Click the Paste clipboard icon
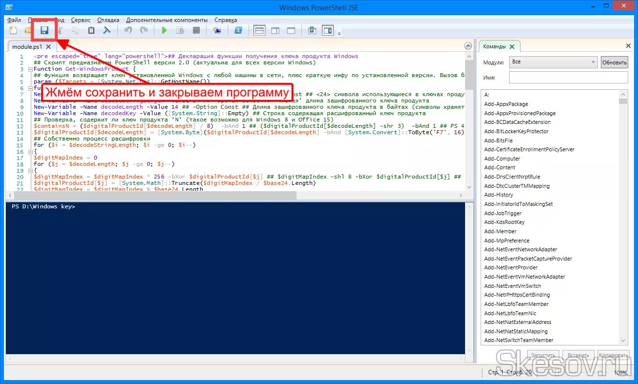The width and height of the screenshot is (638, 384). click(91, 30)
